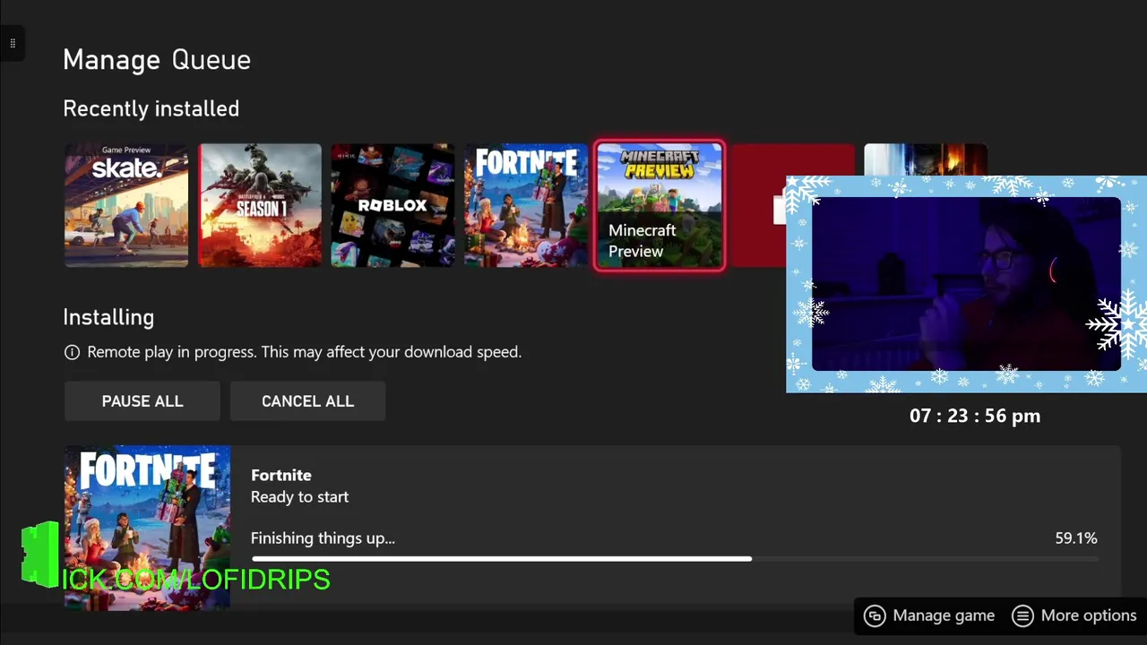Click the CANCEL ALL button
Screen dimensions: 1147x645
click(307, 401)
